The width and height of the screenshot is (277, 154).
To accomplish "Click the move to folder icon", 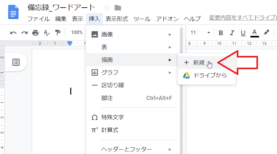I will point(118,8).
